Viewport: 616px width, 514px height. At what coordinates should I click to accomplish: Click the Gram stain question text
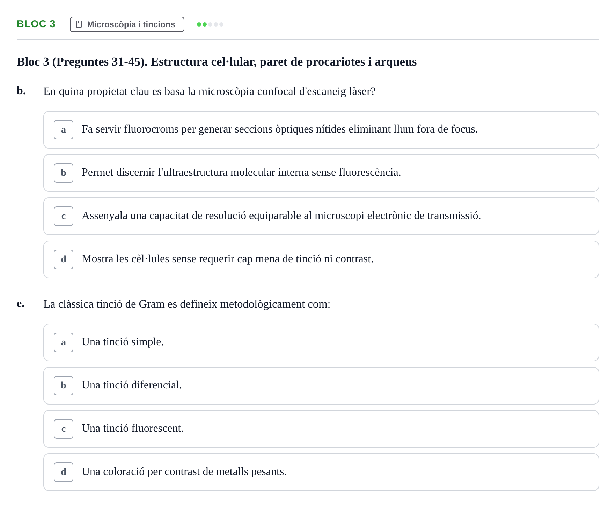coord(187,304)
